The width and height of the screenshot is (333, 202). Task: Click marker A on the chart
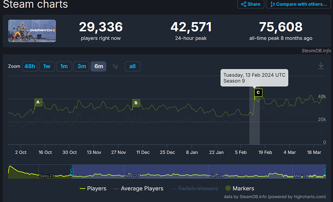[38, 102]
